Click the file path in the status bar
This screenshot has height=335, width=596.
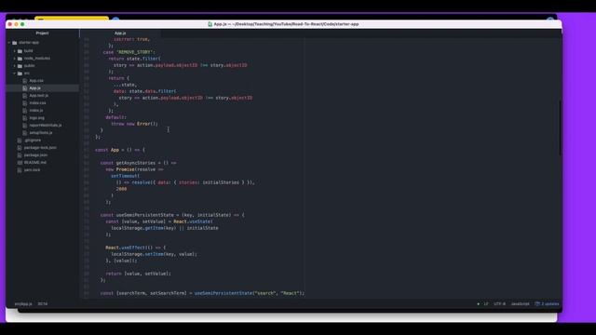coord(23,304)
